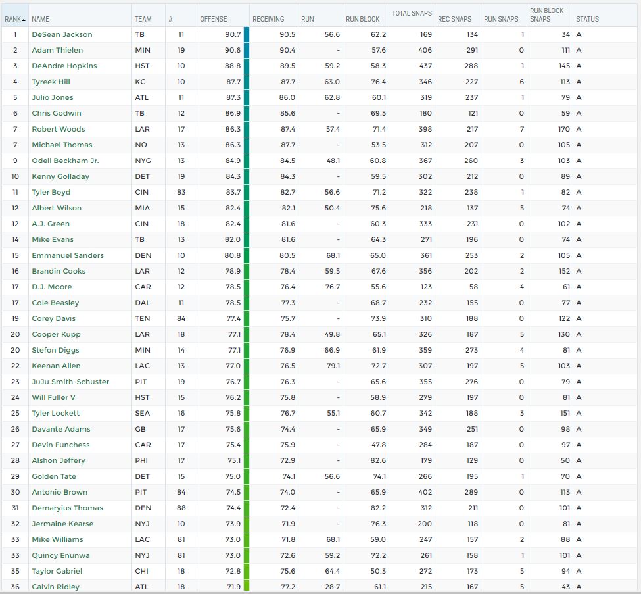Click the OFFENSE grade column header
The image size is (641, 594).
[x=215, y=20]
